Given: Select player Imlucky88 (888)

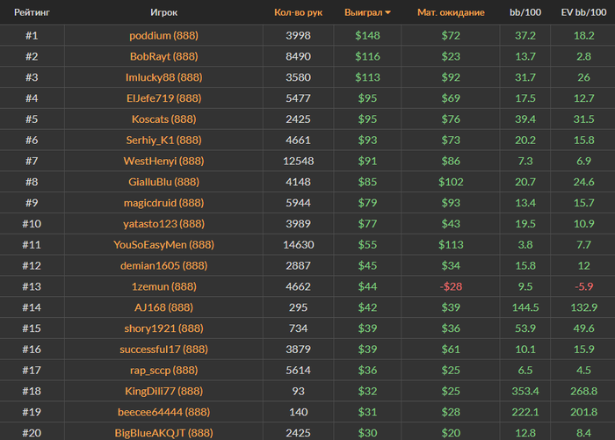Looking at the screenshot, I should 164,77.
